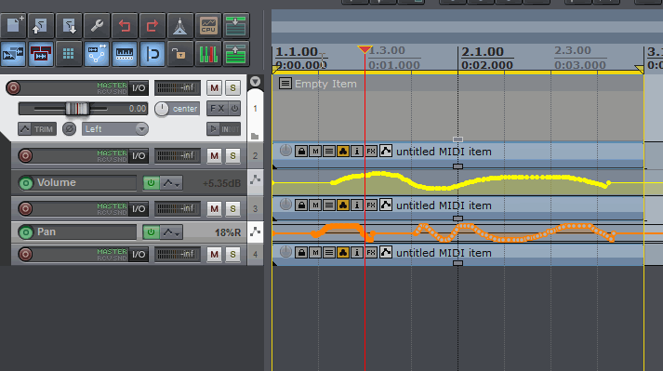Screen dimensions: 663x371
Task: Lock the track 2 MIDI item
Action: coord(301,151)
